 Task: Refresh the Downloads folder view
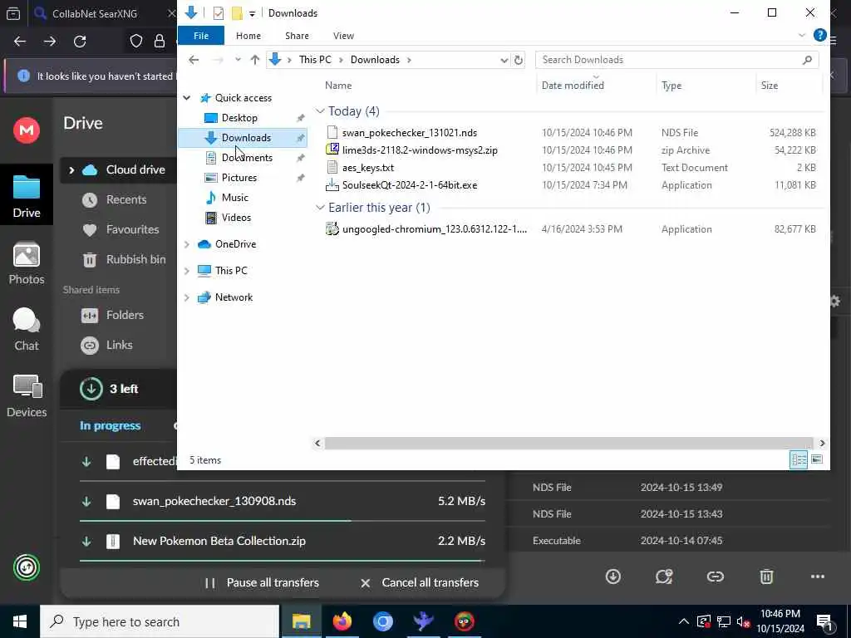click(x=519, y=60)
